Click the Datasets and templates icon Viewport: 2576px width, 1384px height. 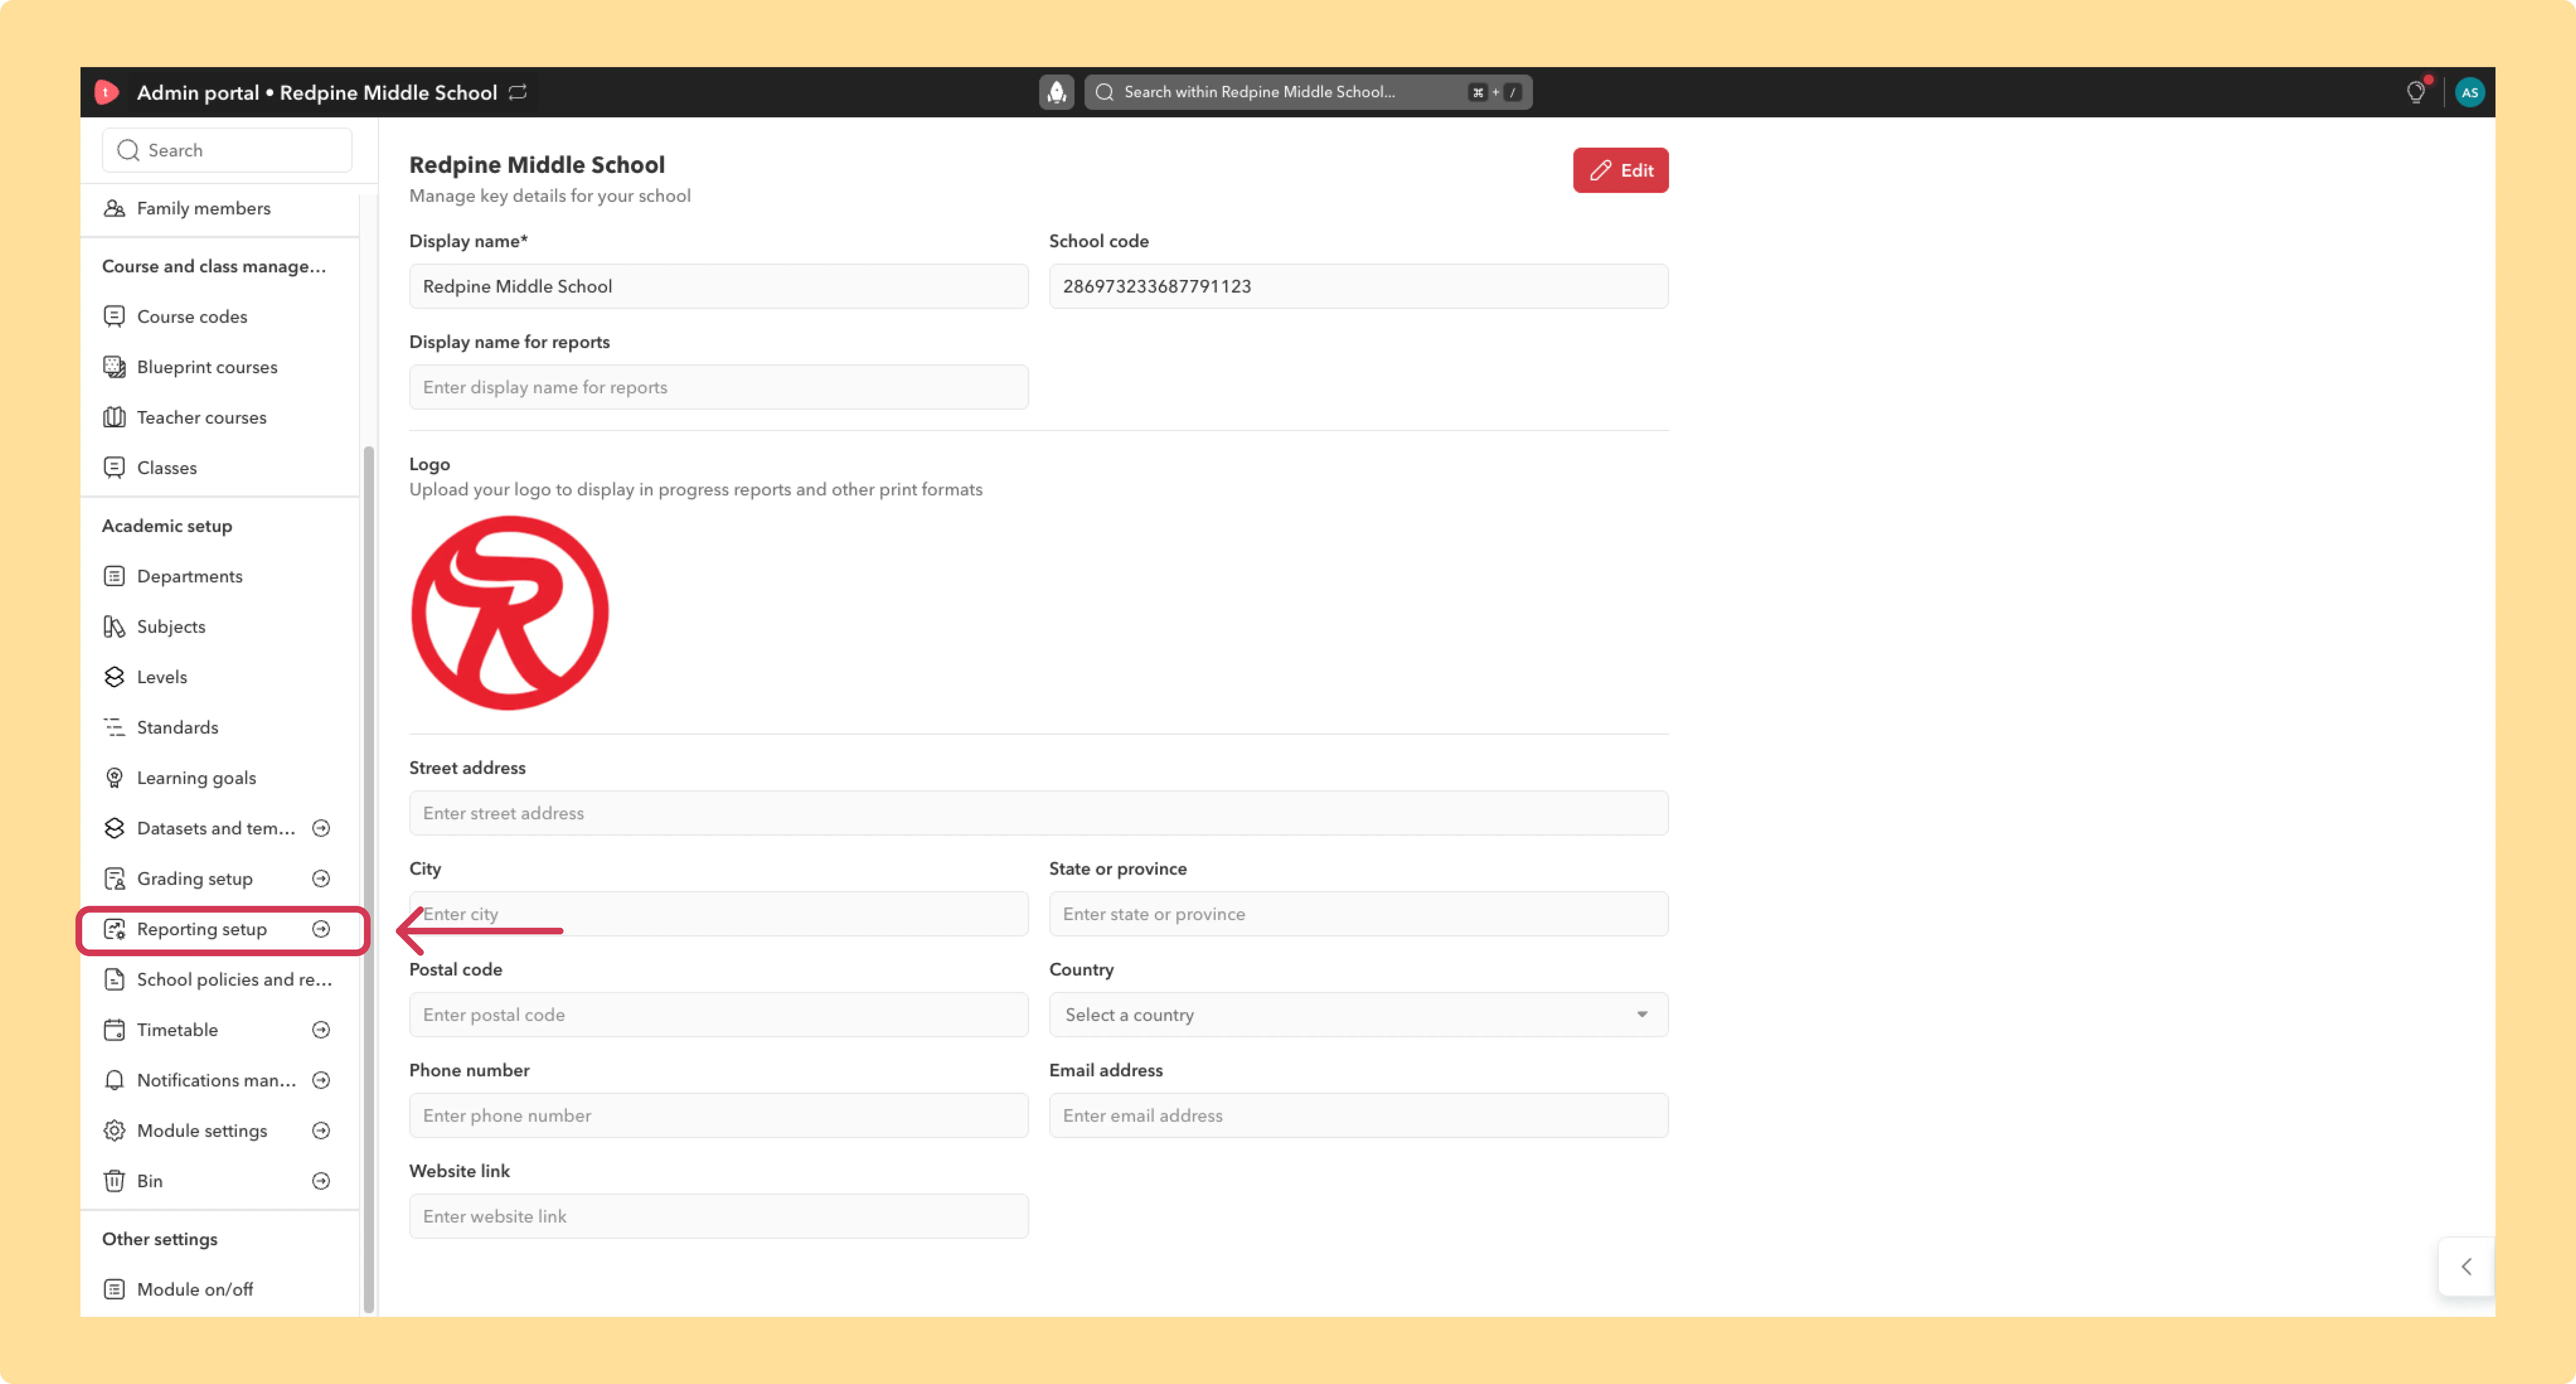point(115,828)
